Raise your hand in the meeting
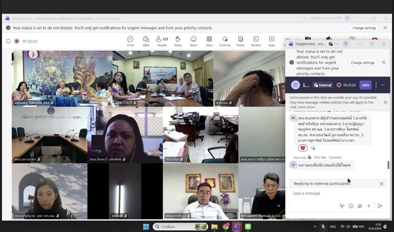 coord(178,41)
